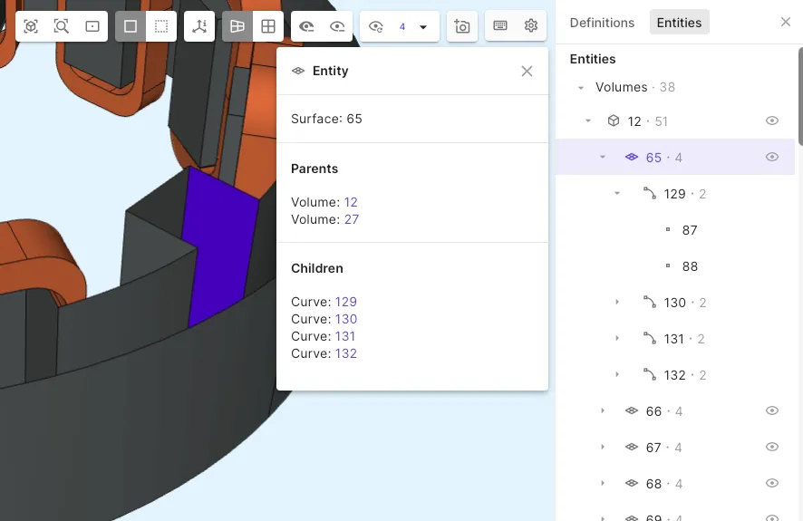The image size is (803, 521).
Task: Toggle the coordinate axes info icon
Action: tap(199, 26)
